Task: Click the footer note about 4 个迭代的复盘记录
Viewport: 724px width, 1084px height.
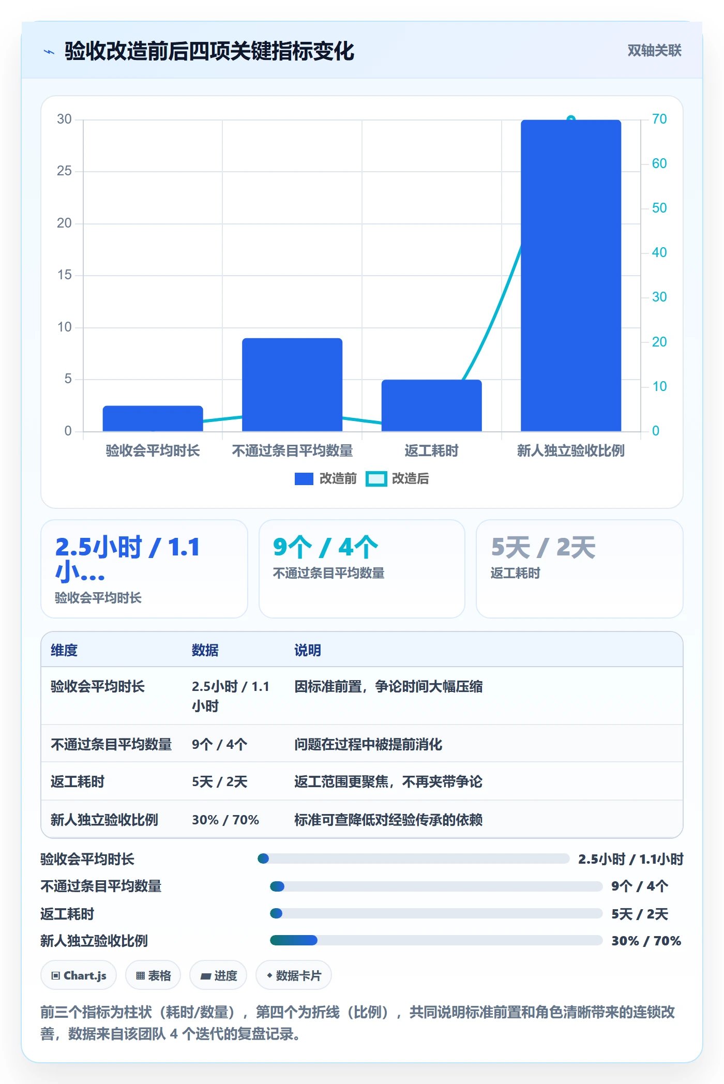Action: (x=358, y=1023)
